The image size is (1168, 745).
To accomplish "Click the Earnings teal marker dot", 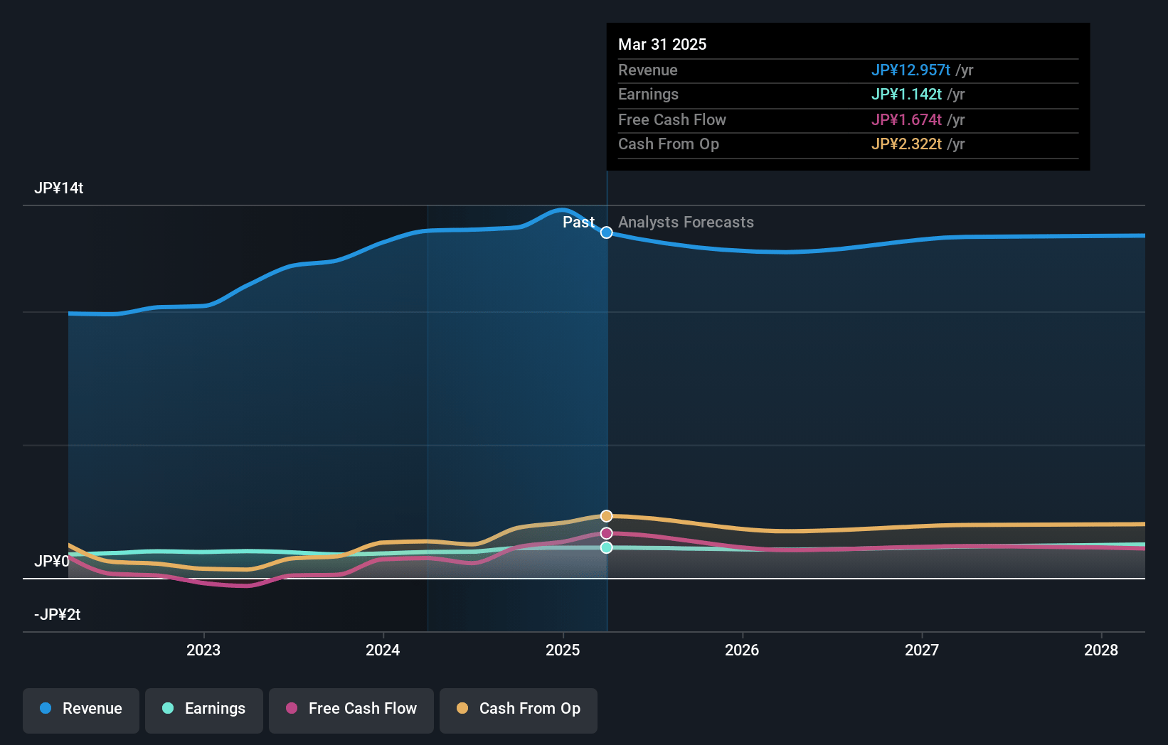I will coord(606,547).
